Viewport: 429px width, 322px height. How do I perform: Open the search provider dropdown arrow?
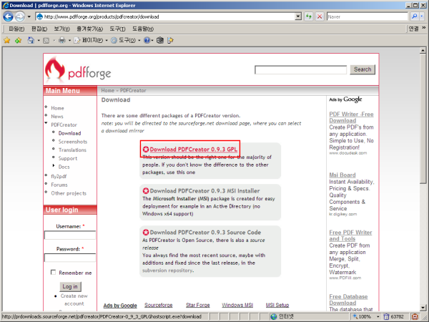click(x=422, y=16)
